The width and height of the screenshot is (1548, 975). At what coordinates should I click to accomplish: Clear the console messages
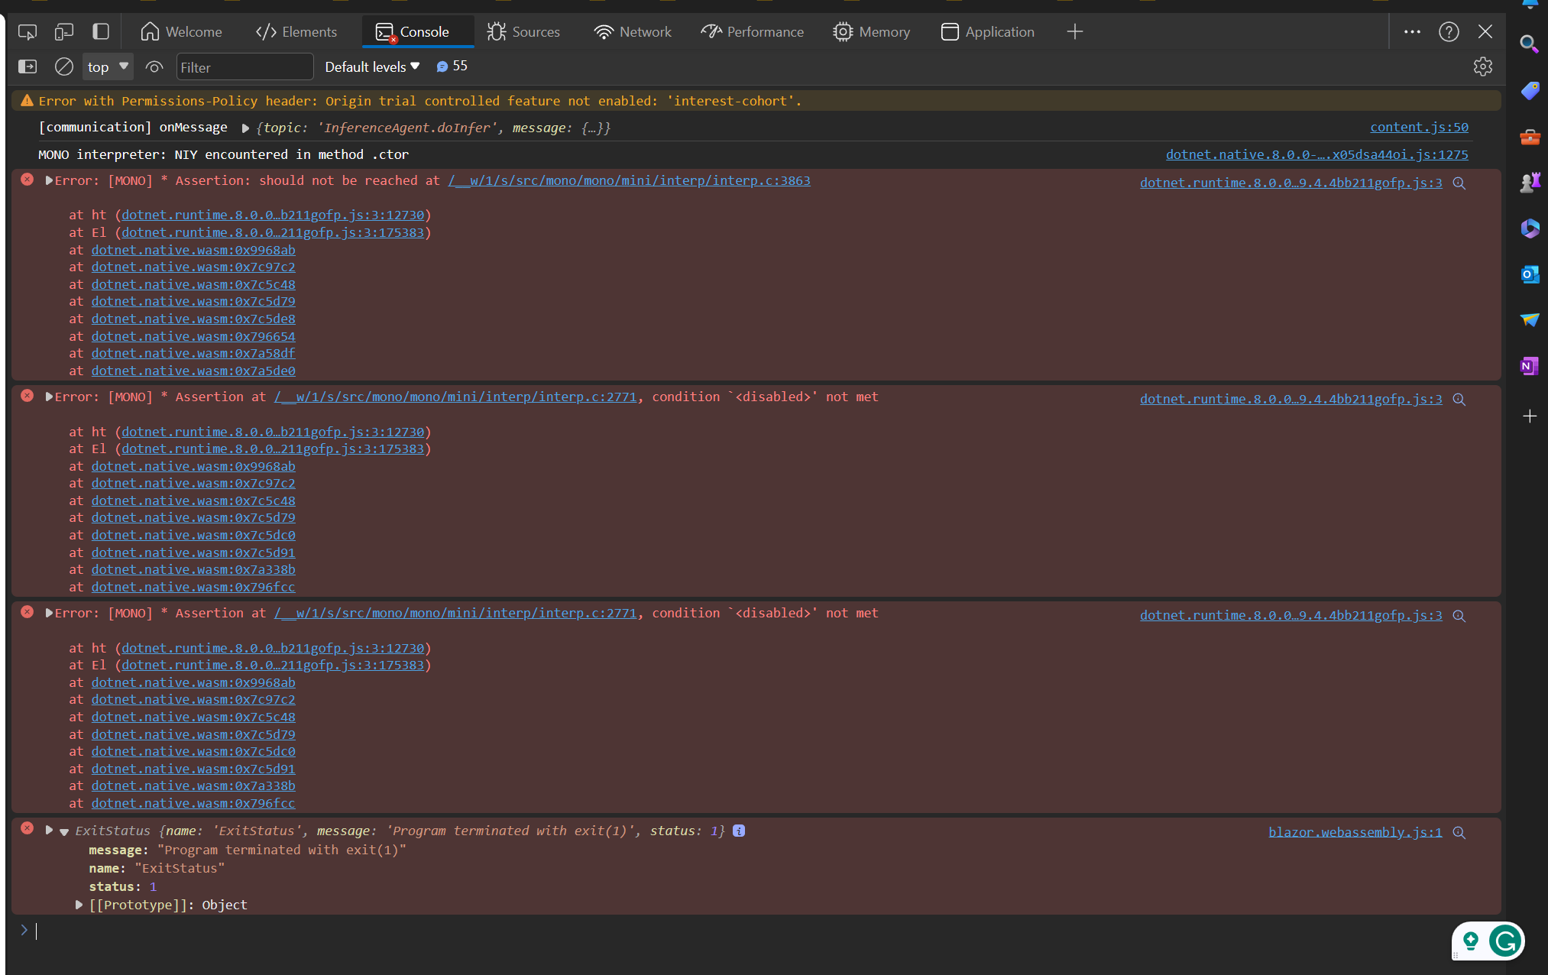(64, 66)
